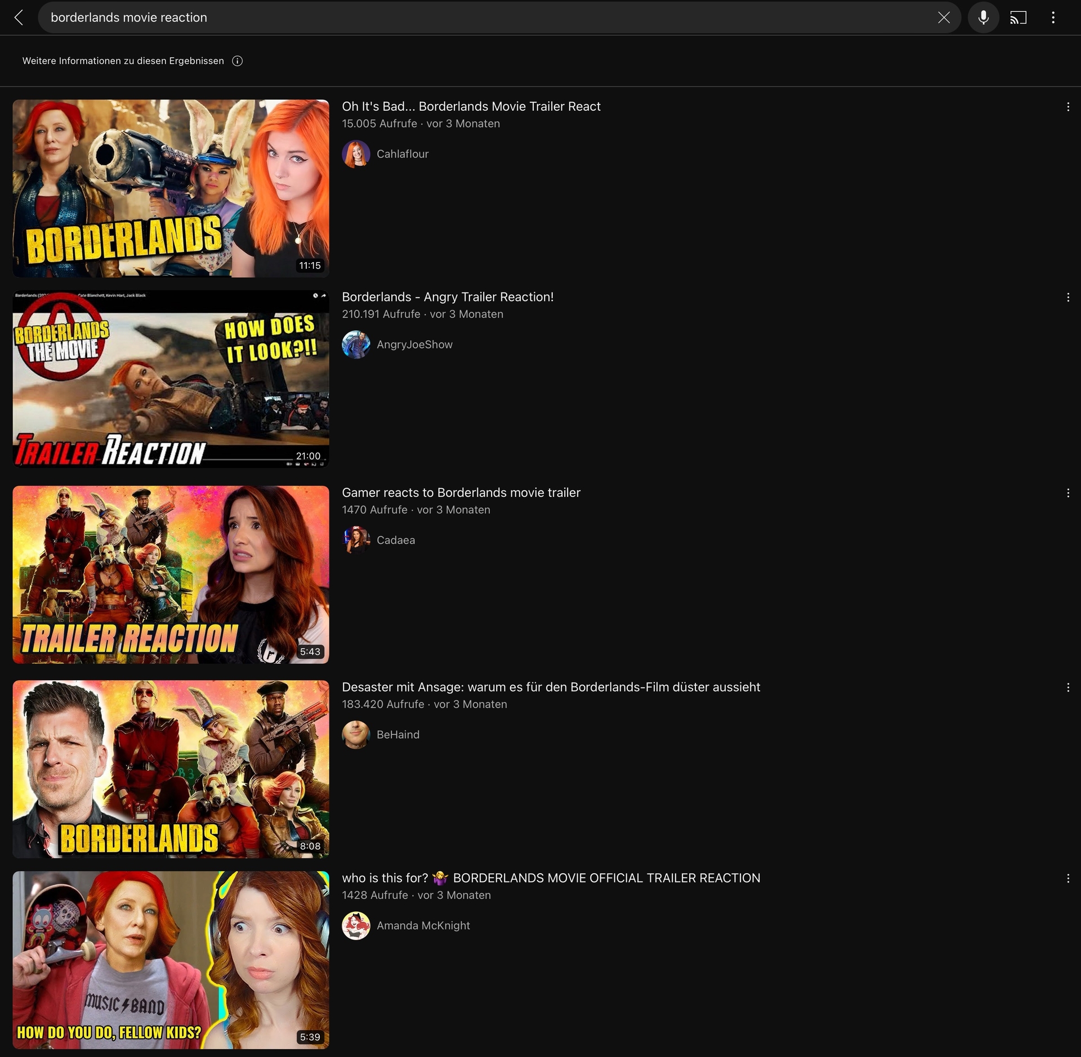1081x1057 pixels.
Task: Open the AngryJoeShow channel name
Action: (414, 345)
